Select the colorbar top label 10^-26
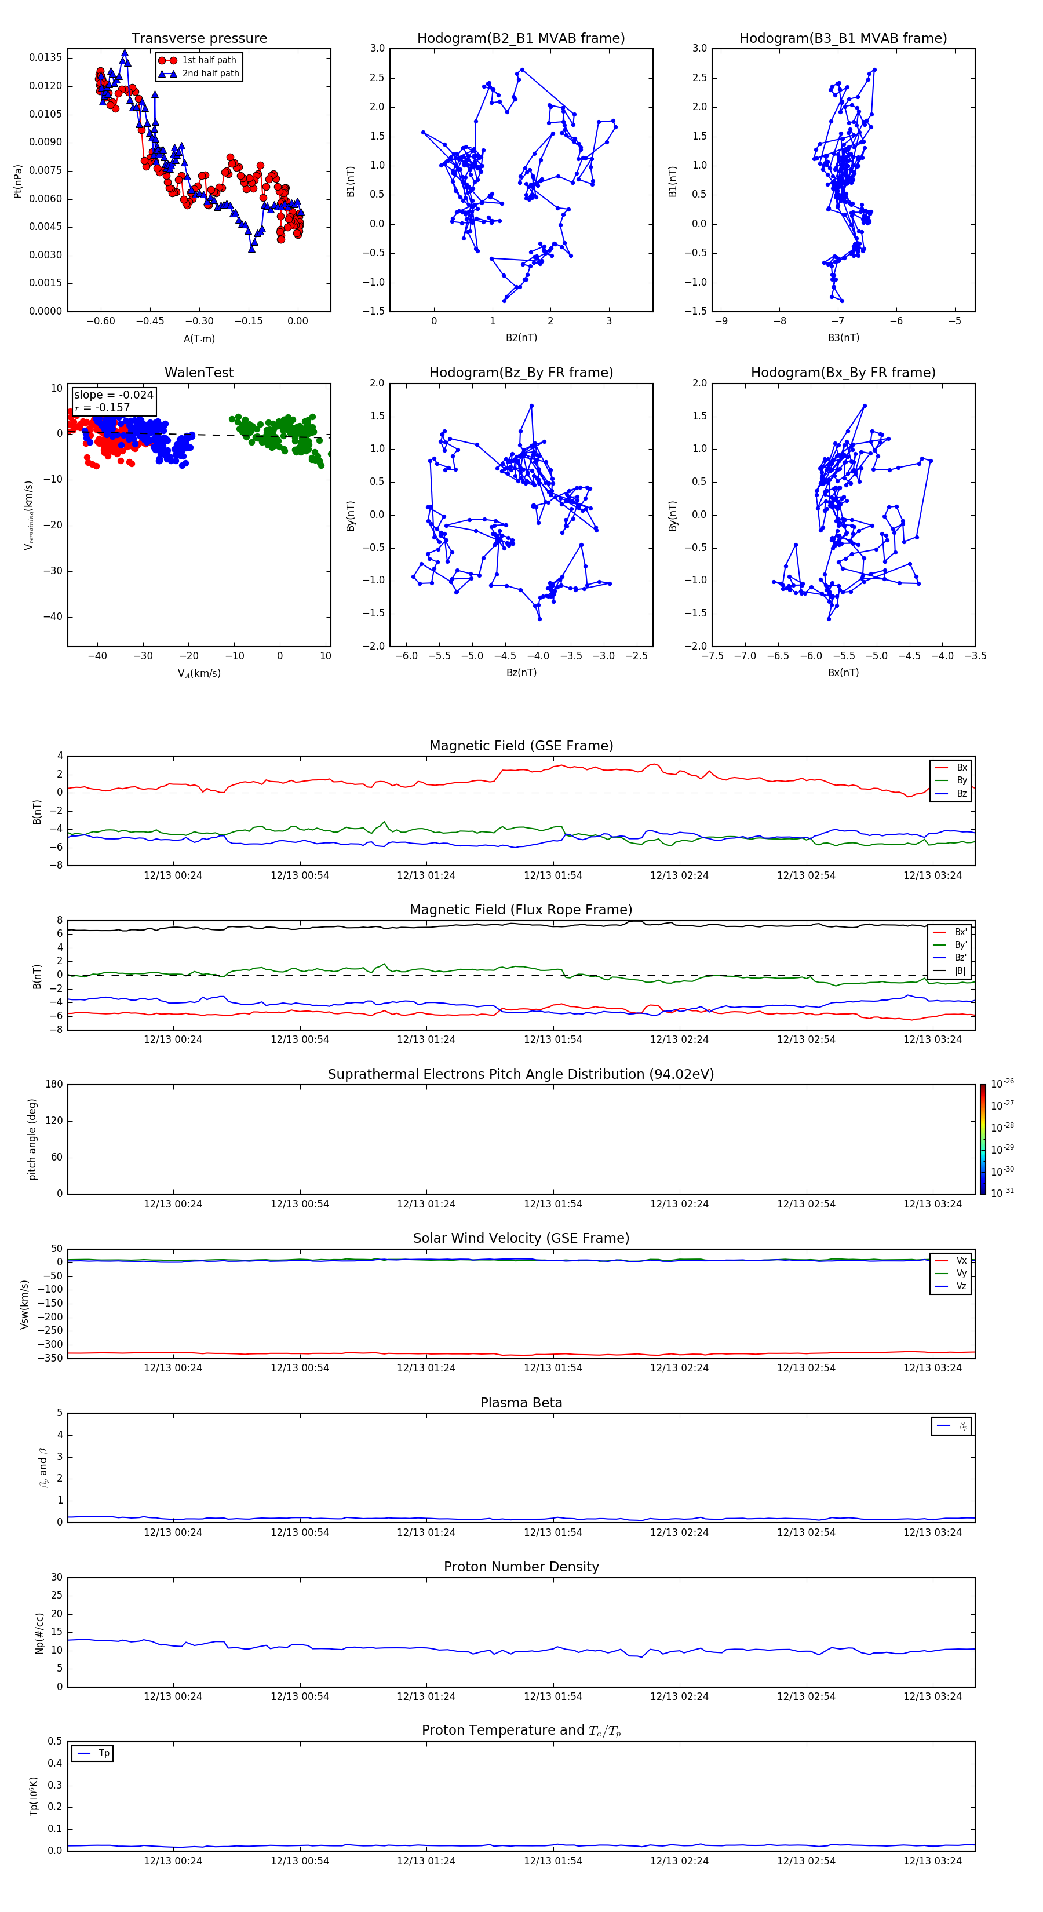This screenshot has height=1912, width=1043. pos(1002,1083)
